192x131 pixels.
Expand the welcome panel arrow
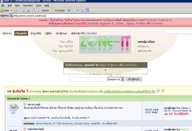click(x=105, y=70)
